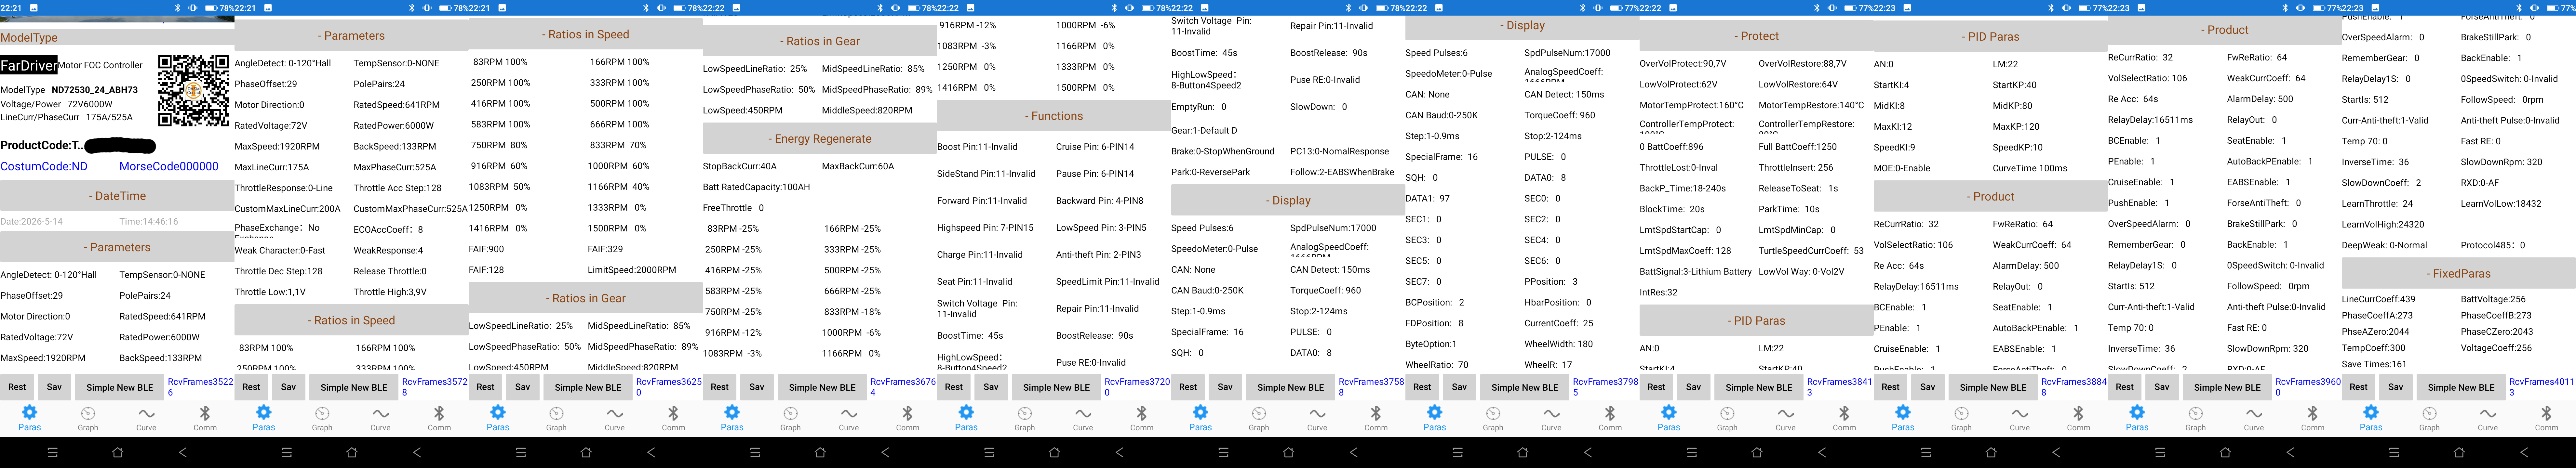Select the Save Times:161 entry

coord(2374,364)
